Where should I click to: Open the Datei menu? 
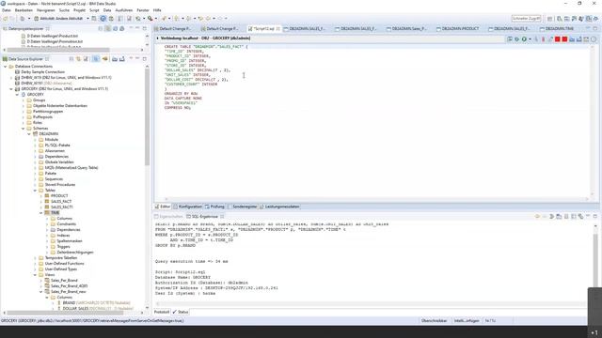(x=7, y=10)
